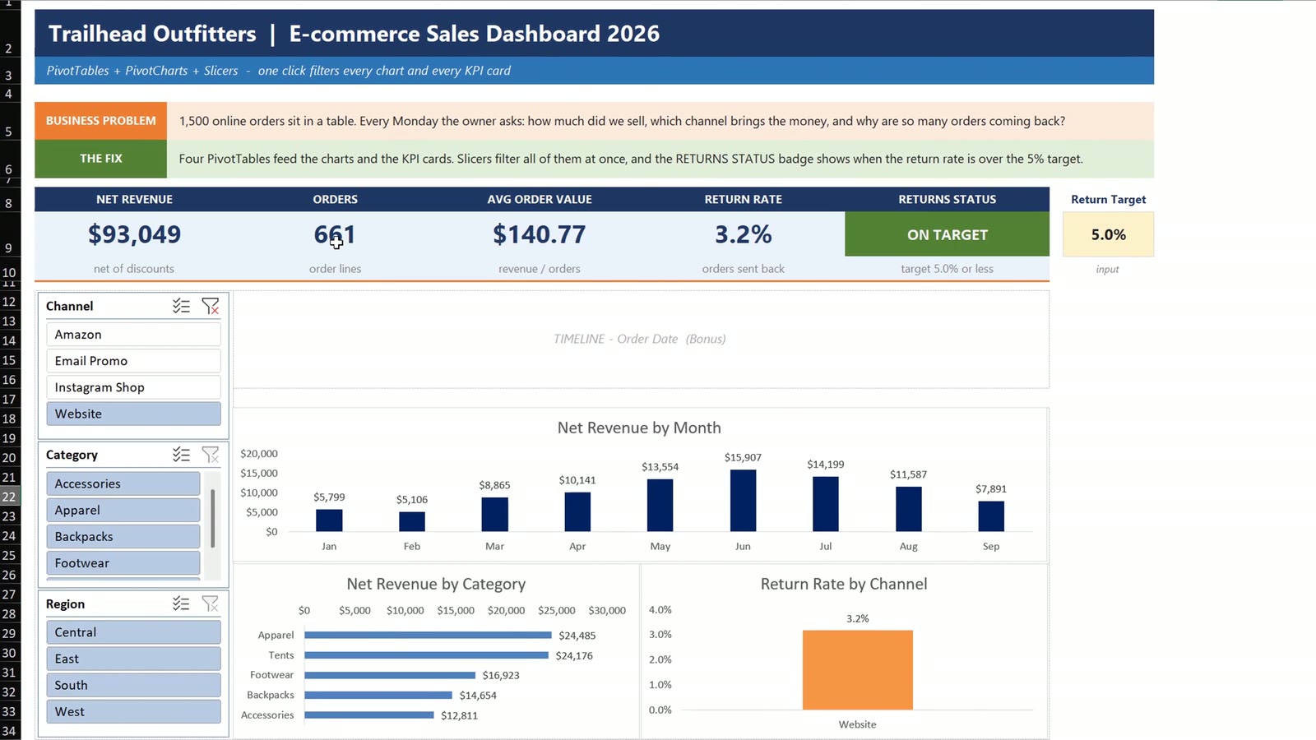The image size is (1316, 740).
Task: Click the TIMELINE - Order Date placeholder
Action: click(x=640, y=339)
